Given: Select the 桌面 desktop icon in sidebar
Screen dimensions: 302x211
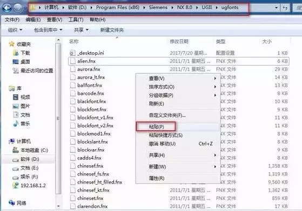Looking at the screenshot, I should pos(16,62).
